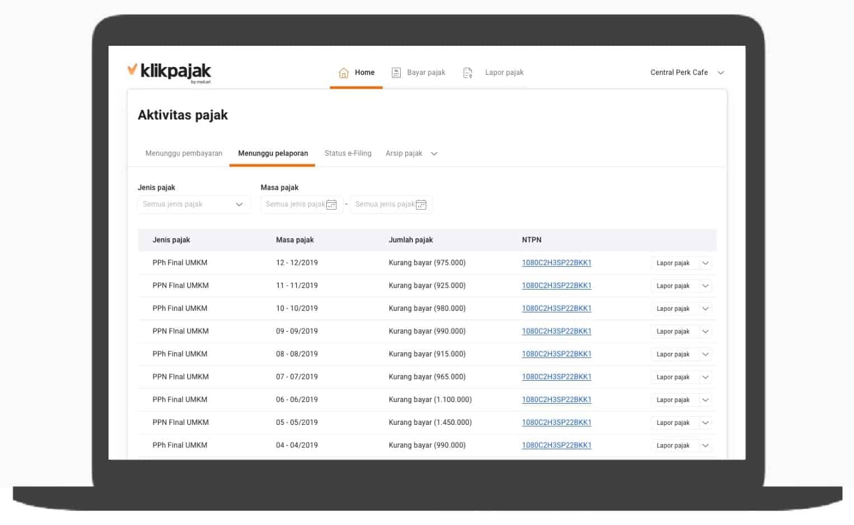
Task: Click Lapor pajak for 08 - 08/2019
Action: pyautogui.click(x=673, y=354)
